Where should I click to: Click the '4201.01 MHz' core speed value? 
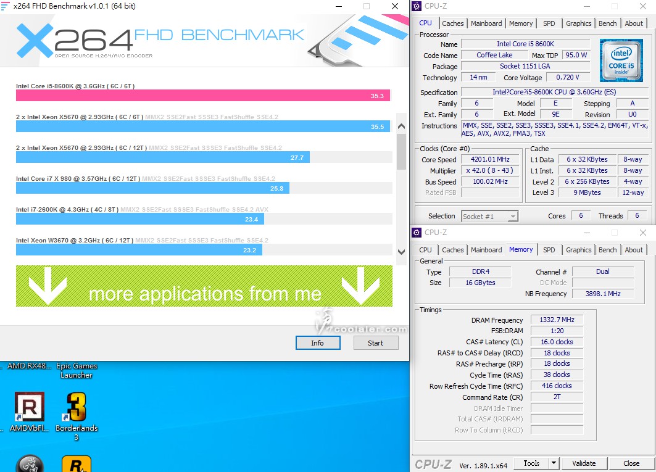490,159
